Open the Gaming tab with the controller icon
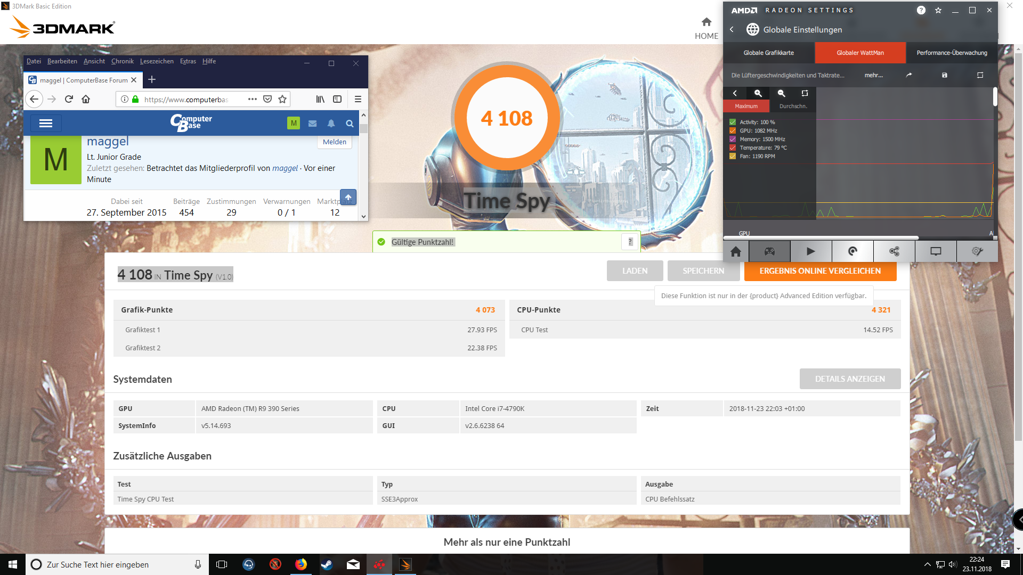 769,251
